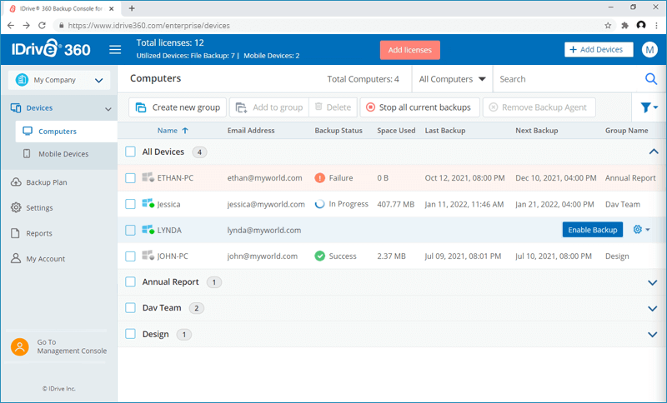Open Computers in the sidebar
667x403 pixels.
[x=67, y=132]
